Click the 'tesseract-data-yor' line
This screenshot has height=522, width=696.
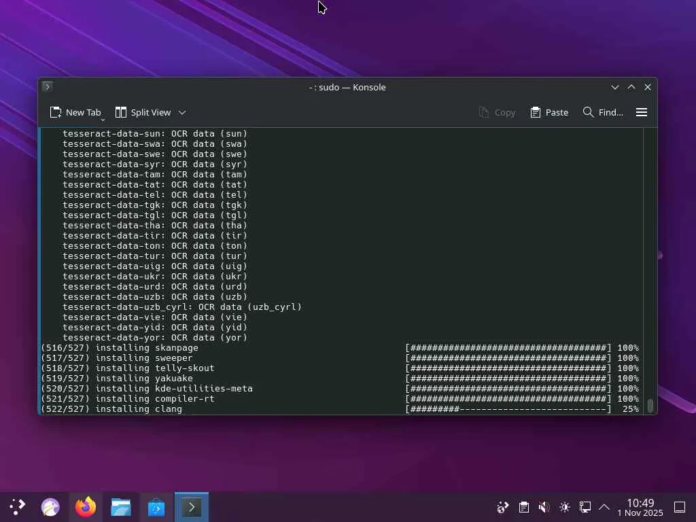click(x=155, y=337)
